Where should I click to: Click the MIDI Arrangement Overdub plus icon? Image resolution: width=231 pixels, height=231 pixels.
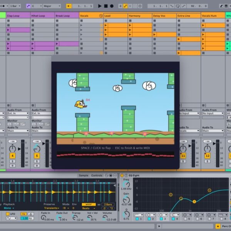click(121, 6)
